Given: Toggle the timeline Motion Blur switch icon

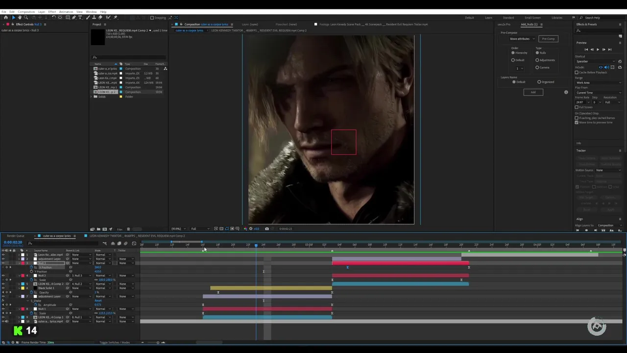Looking at the screenshot, I should (125, 244).
